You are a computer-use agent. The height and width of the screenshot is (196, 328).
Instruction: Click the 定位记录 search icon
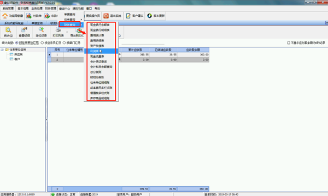[41, 30]
